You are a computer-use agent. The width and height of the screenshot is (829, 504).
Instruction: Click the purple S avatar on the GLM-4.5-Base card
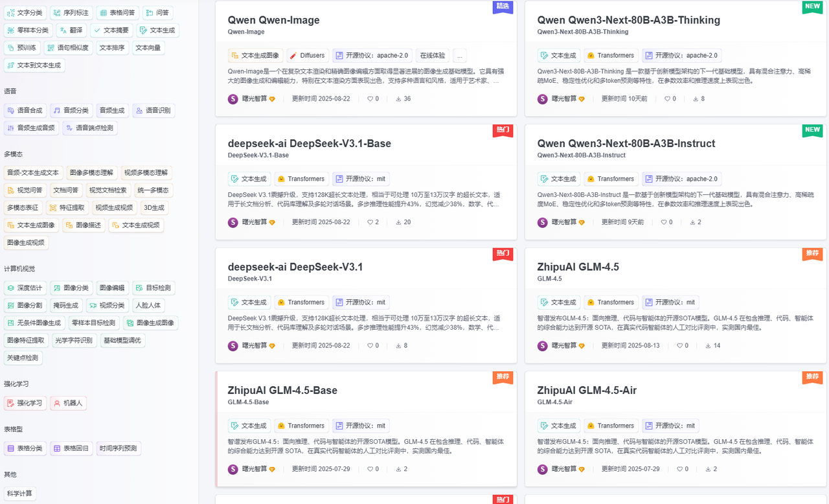tap(233, 469)
